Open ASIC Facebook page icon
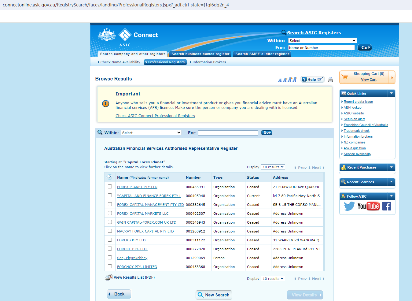The height and width of the screenshot is (301, 412). (387, 206)
